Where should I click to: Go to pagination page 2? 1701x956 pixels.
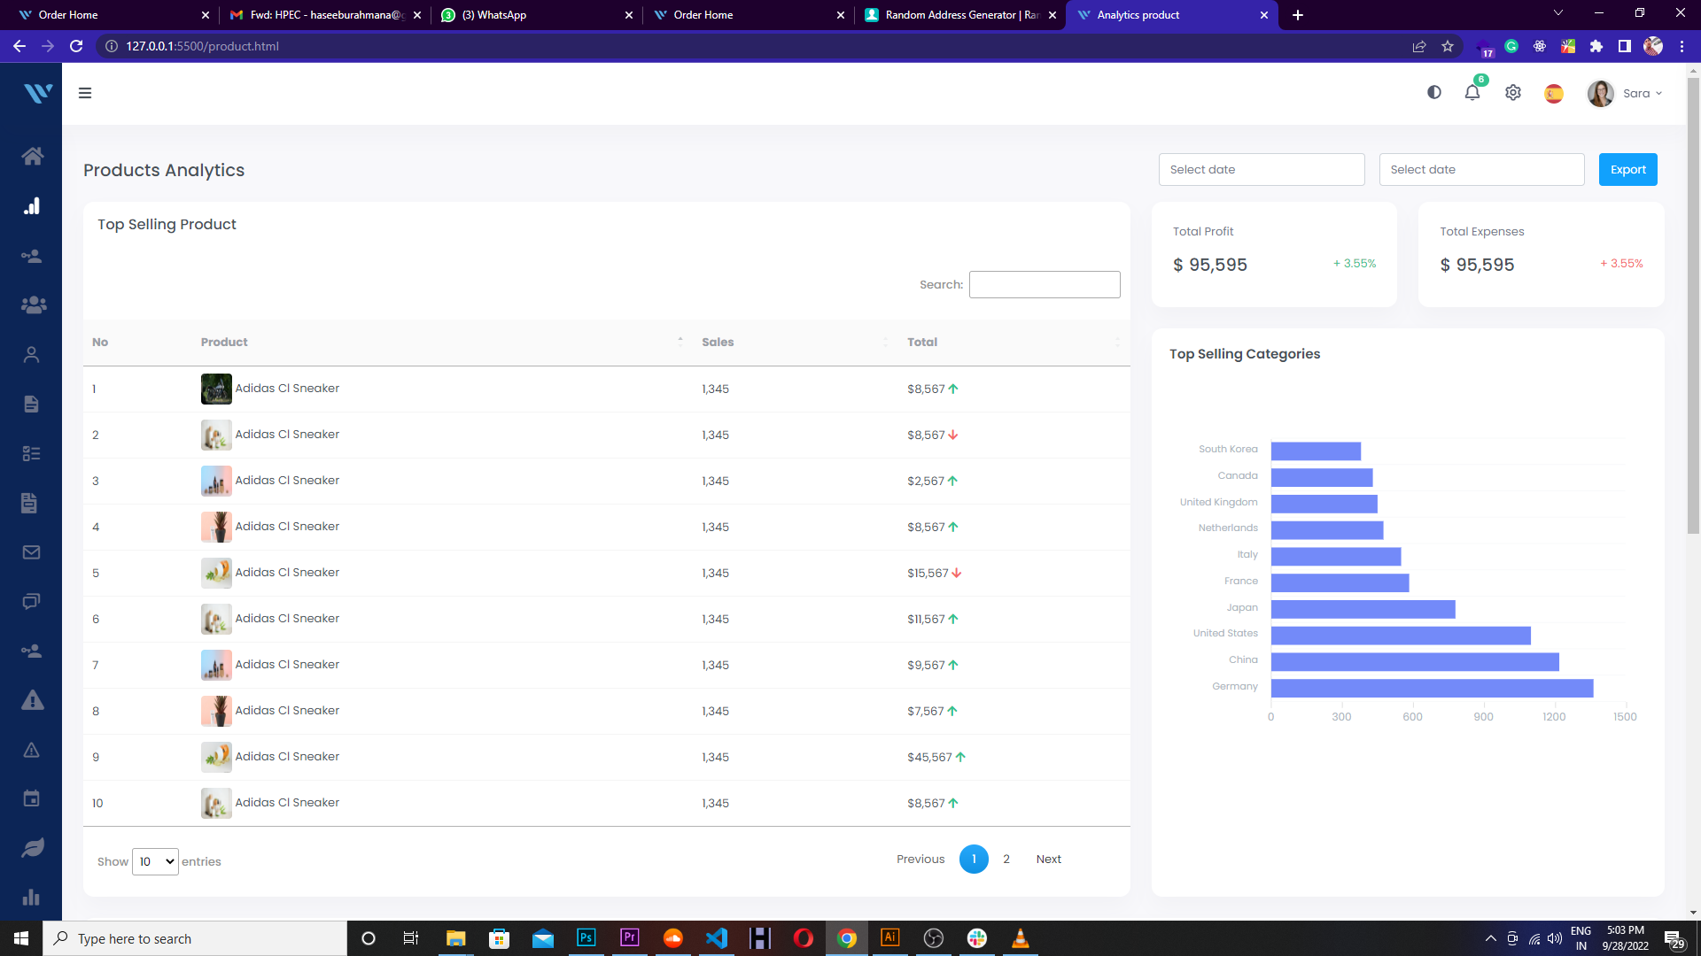(x=1006, y=860)
